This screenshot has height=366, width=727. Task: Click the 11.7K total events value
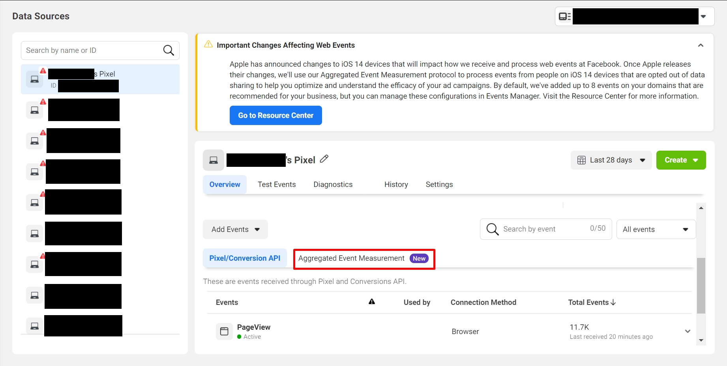pyautogui.click(x=579, y=327)
